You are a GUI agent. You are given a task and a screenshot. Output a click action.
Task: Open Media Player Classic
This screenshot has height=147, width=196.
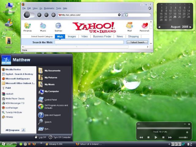tap(13, 99)
